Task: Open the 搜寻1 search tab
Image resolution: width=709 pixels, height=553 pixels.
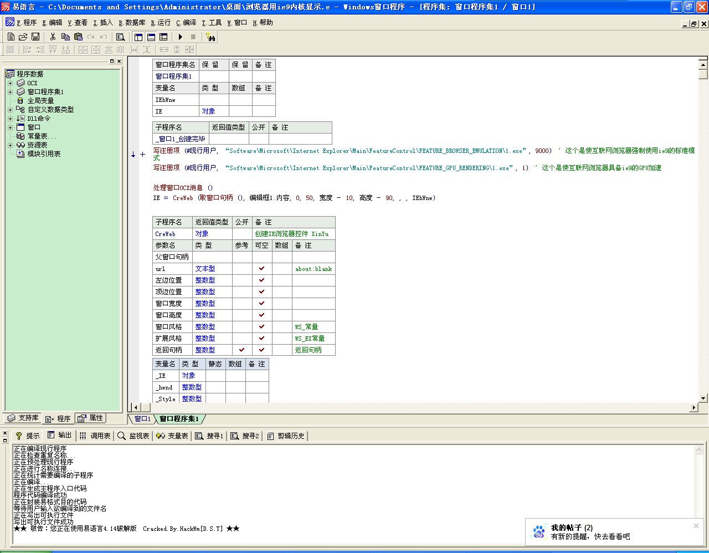Action: (x=209, y=436)
